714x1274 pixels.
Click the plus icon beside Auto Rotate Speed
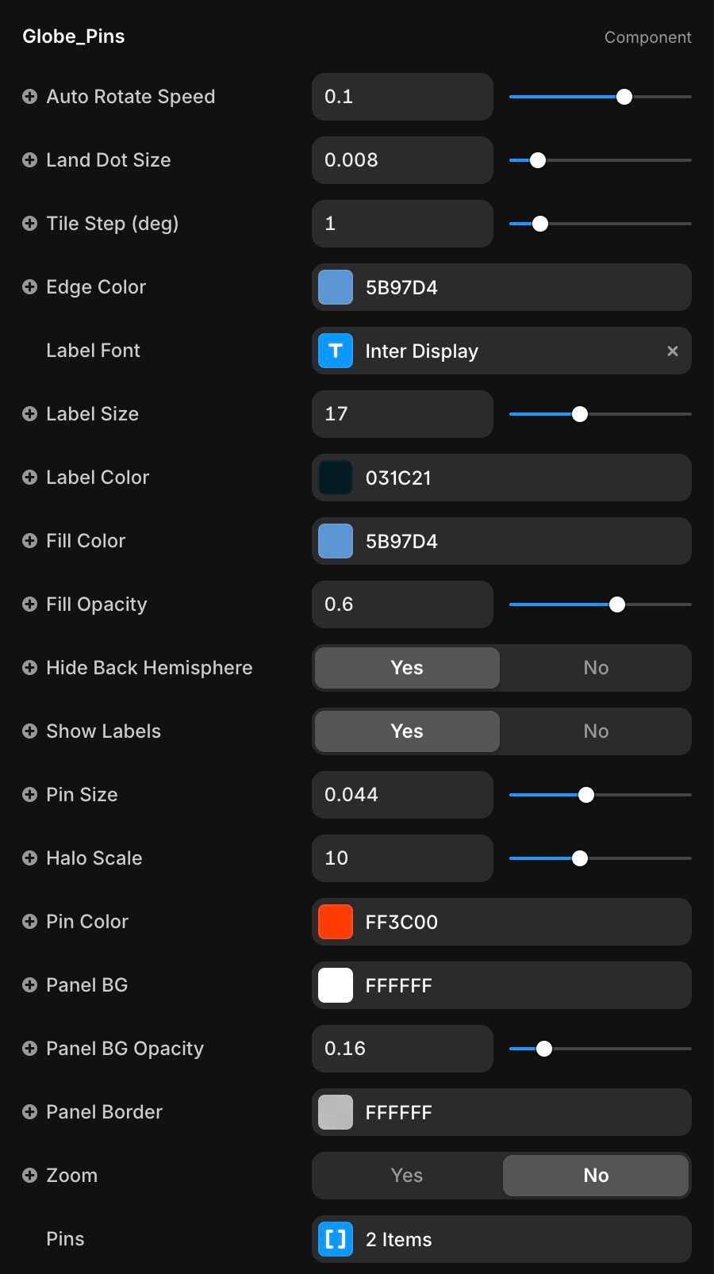click(x=29, y=97)
